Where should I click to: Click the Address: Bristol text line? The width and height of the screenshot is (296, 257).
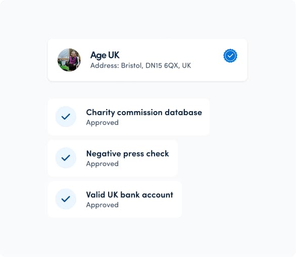pos(140,66)
